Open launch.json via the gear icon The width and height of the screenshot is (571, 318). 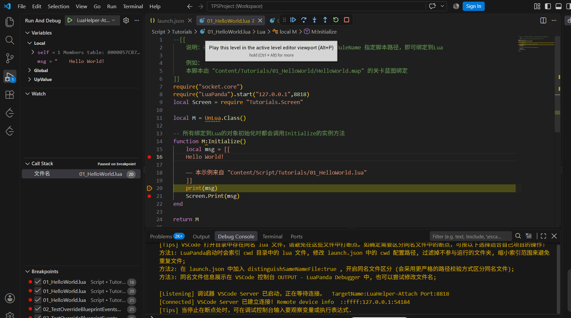tap(126, 20)
